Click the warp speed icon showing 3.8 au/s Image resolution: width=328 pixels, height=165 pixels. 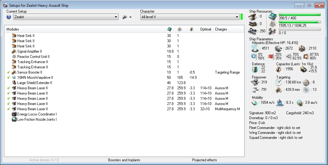click(x=300, y=103)
